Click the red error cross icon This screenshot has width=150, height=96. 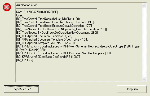pyautogui.click(x=7, y=7)
